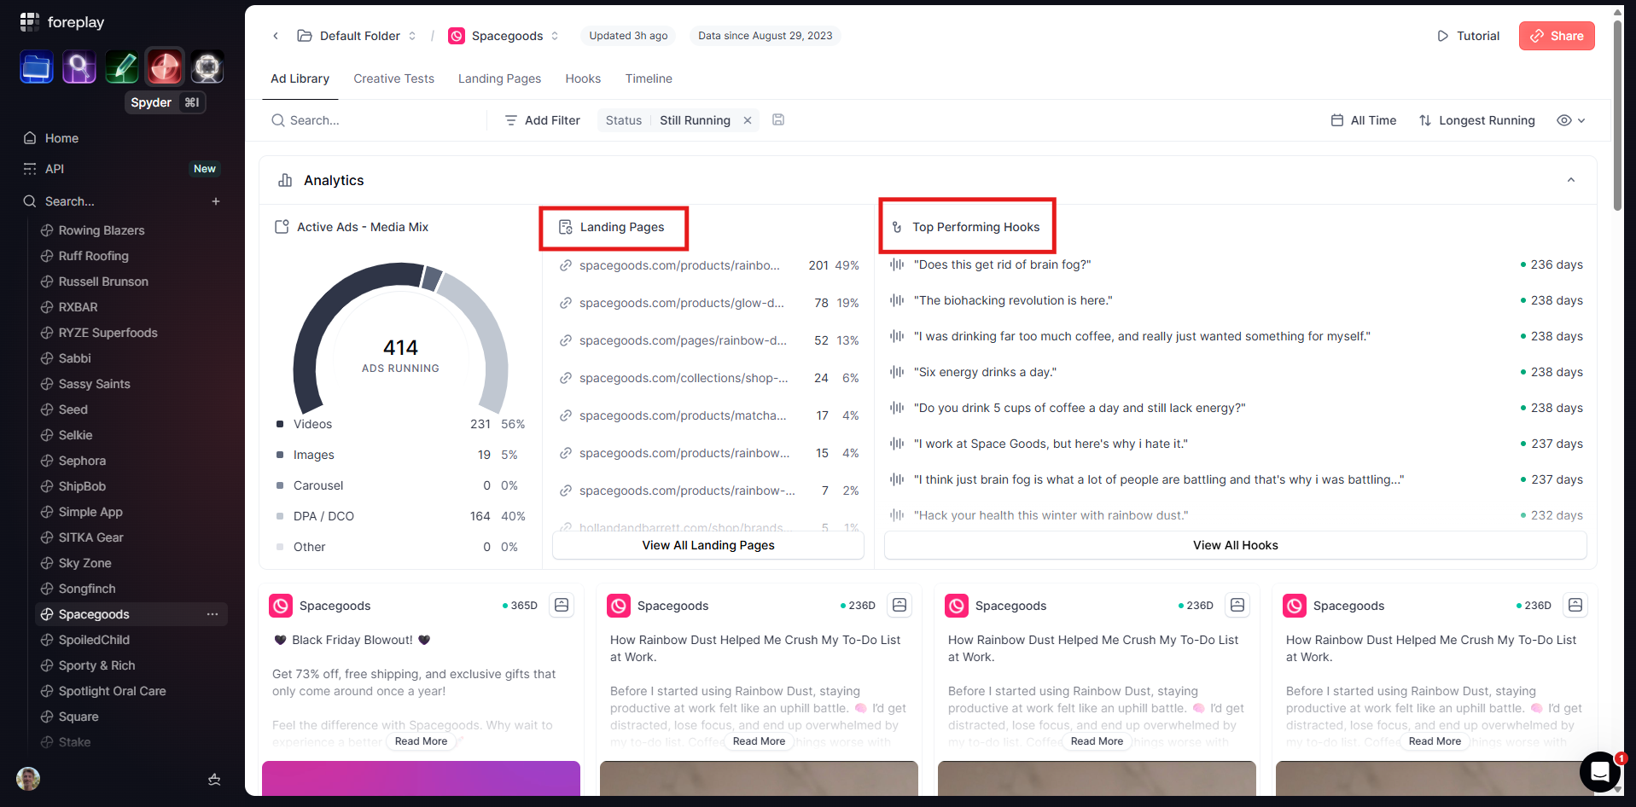Click the Status filter chip label

[x=624, y=120]
